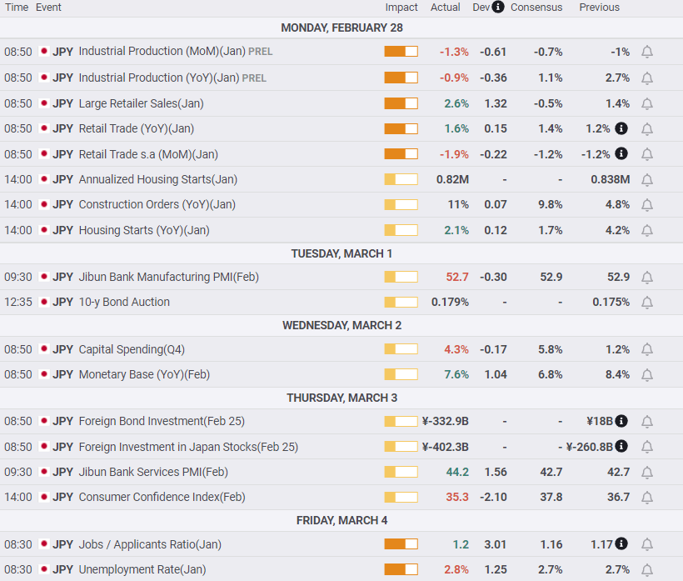The height and width of the screenshot is (581, 683).
Task: Click info icon next to ¥18B previous value
Action: coord(621,421)
